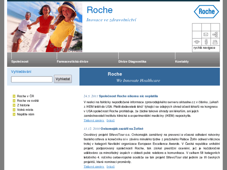
Task: Click the printer icon in quick navigation
Action: [x=215, y=42]
